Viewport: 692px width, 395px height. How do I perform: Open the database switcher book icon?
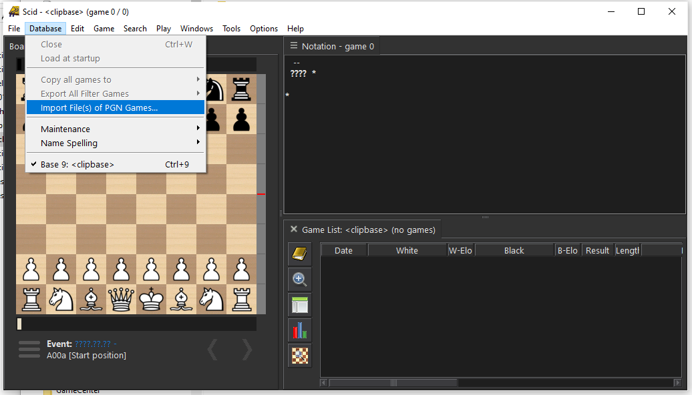click(300, 254)
